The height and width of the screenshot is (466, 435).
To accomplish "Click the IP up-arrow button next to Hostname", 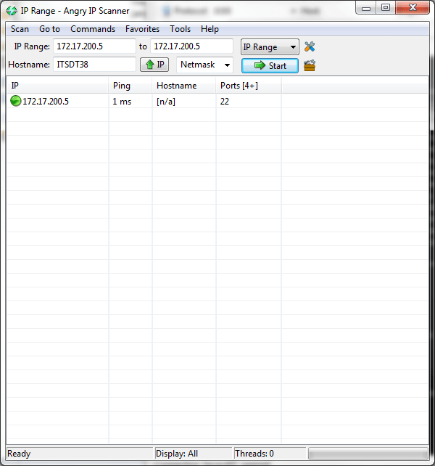I will pyautogui.click(x=154, y=65).
